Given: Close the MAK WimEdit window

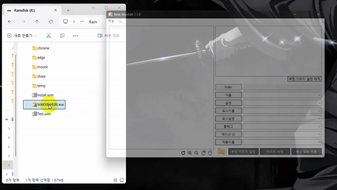Looking at the screenshot, I should point(318,14).
